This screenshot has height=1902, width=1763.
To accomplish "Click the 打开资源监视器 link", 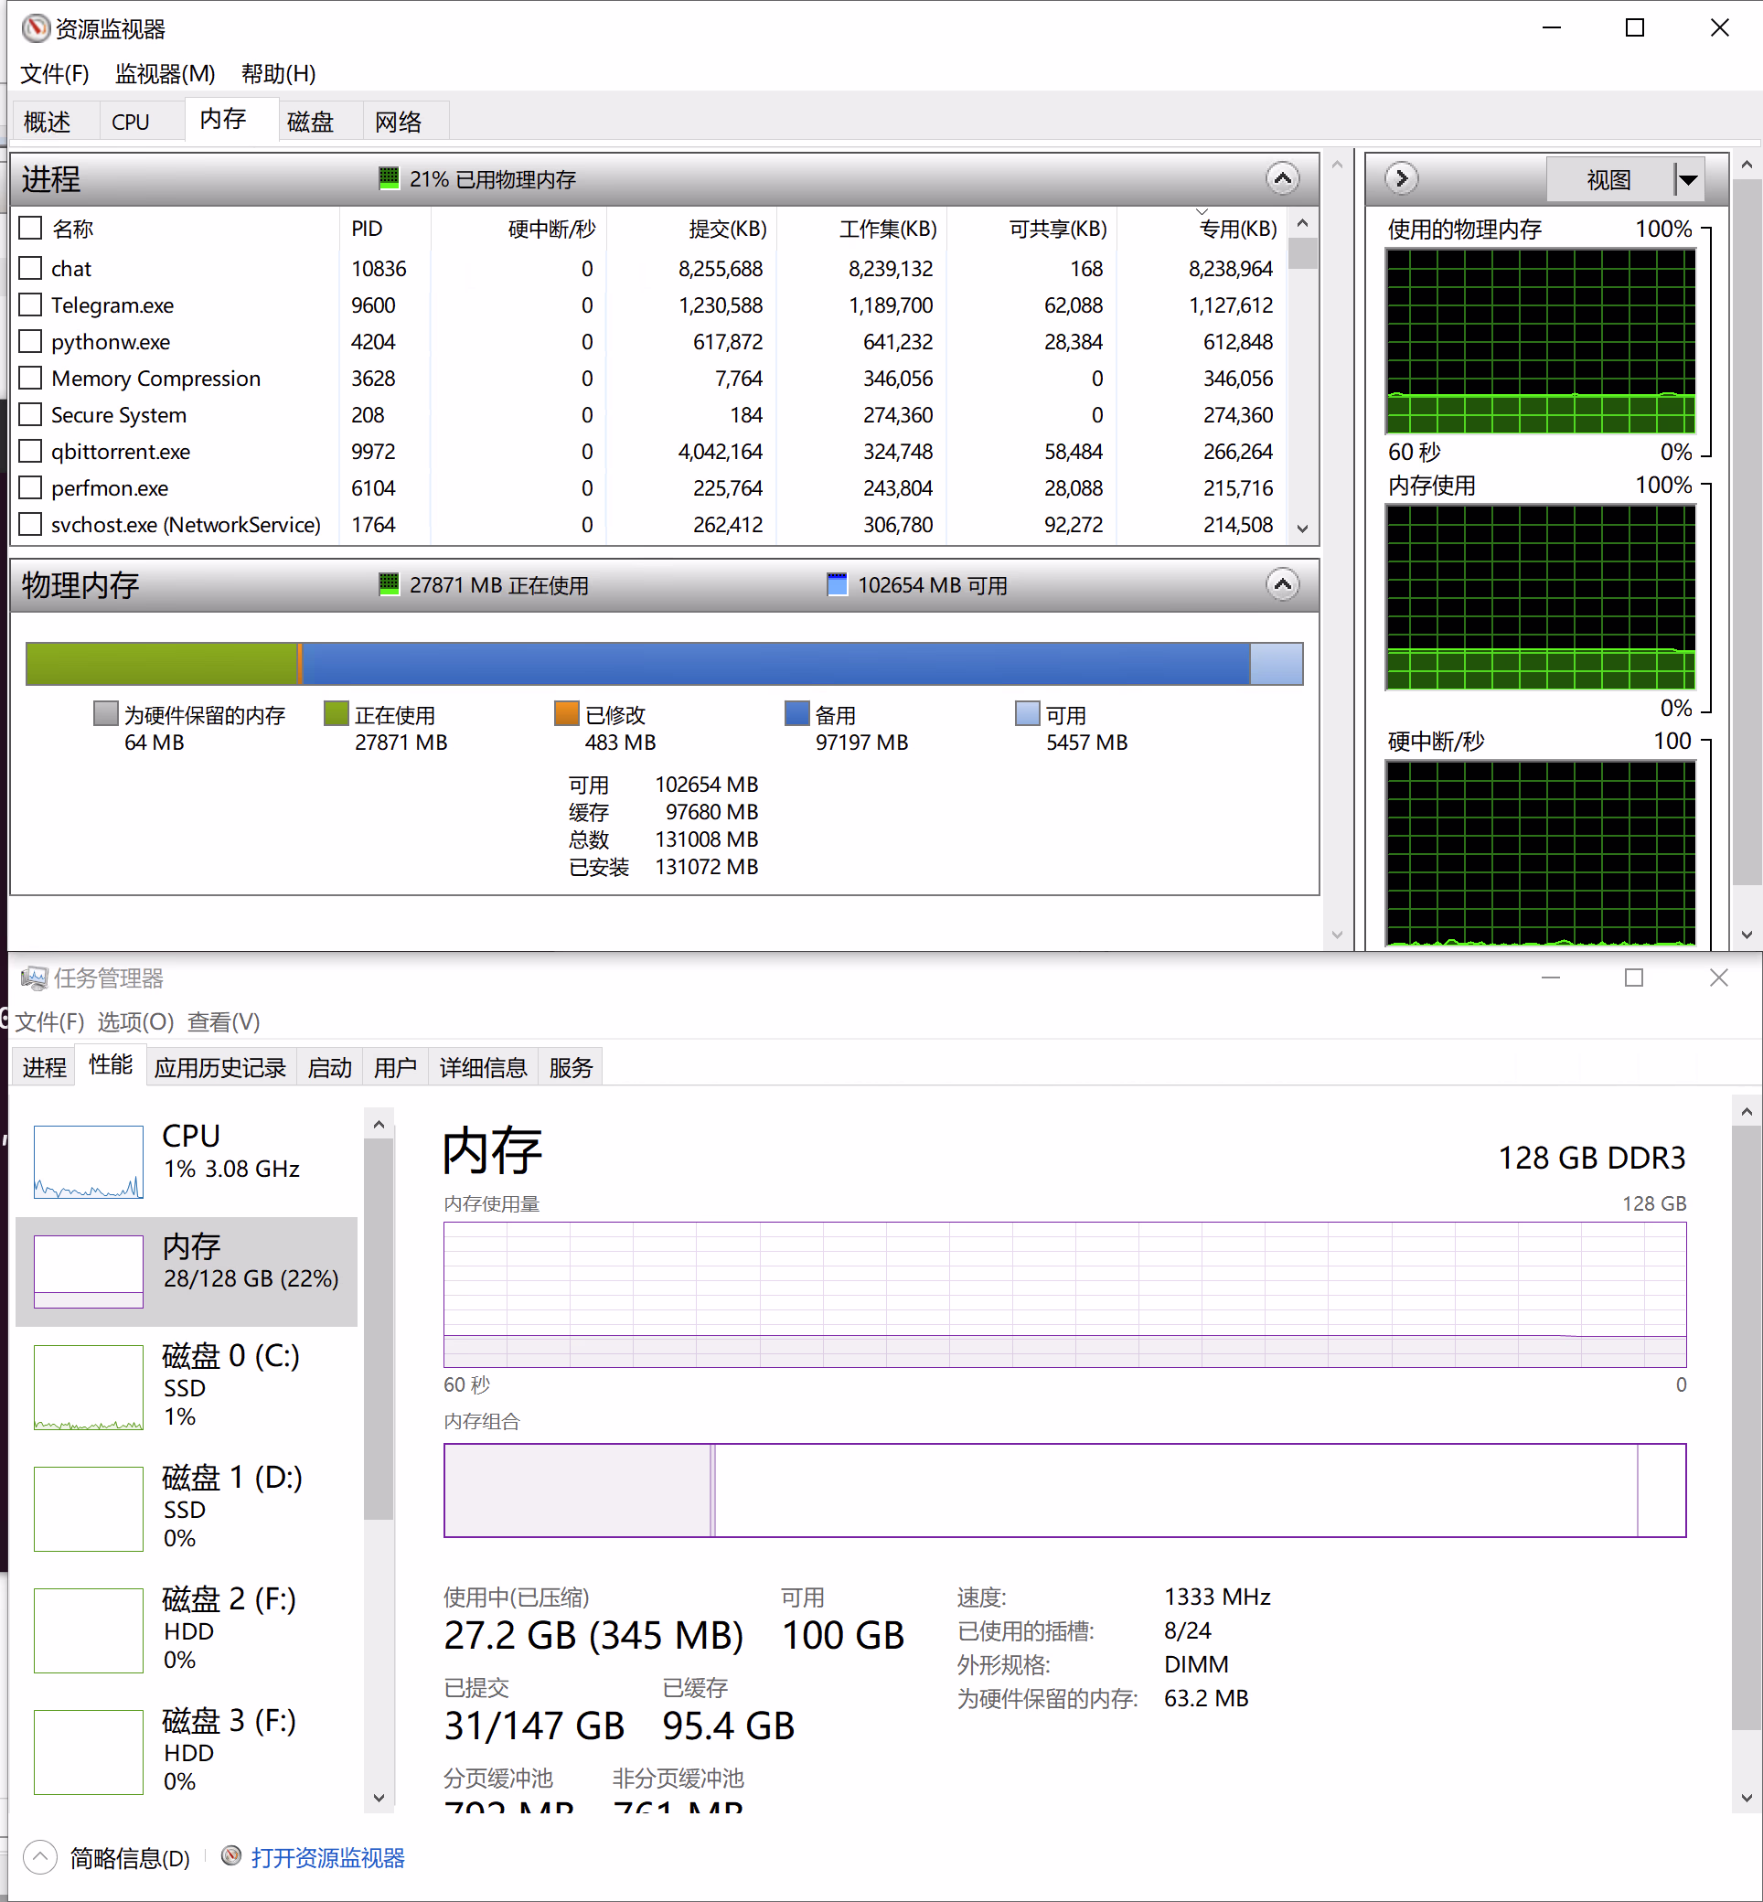I will 327,1857.
